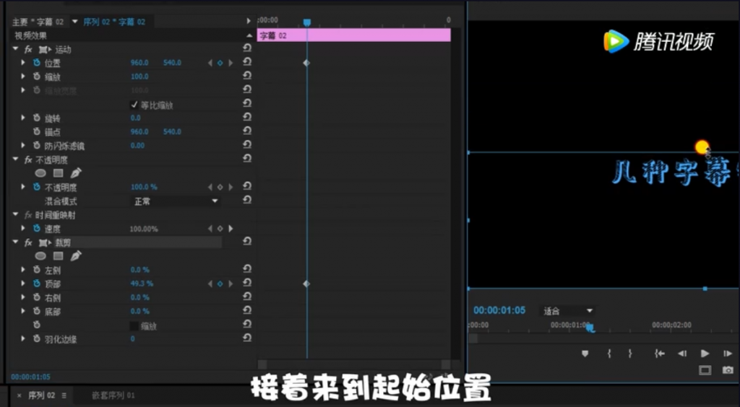Go to next 位置 keyframe
The height and width of the screenshot is (407, 740).
point(231,63)
